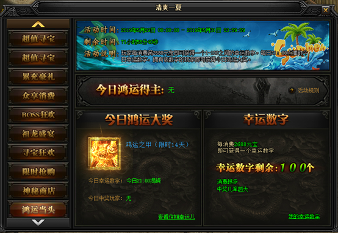The image size is (338, 233).
Task: Click the question mark icon beside 活动规则
Action: 292,91
